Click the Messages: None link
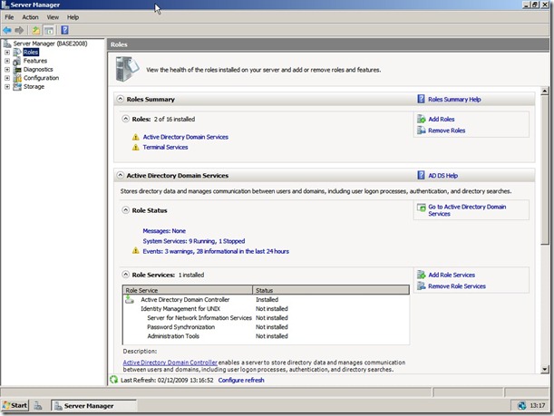This screenshot has height=416, width=554. pyautogui.click(x=164, y=230)
